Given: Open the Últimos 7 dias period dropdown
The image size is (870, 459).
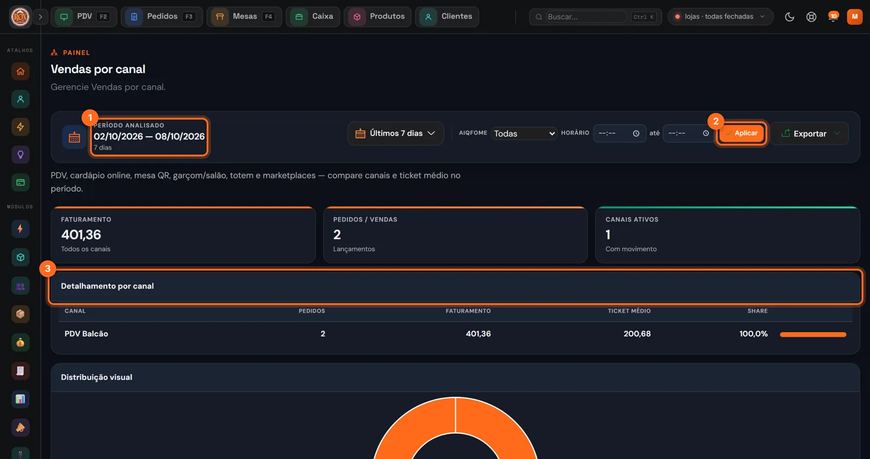Looking at the screenshot, I should [x=396, y=133].
